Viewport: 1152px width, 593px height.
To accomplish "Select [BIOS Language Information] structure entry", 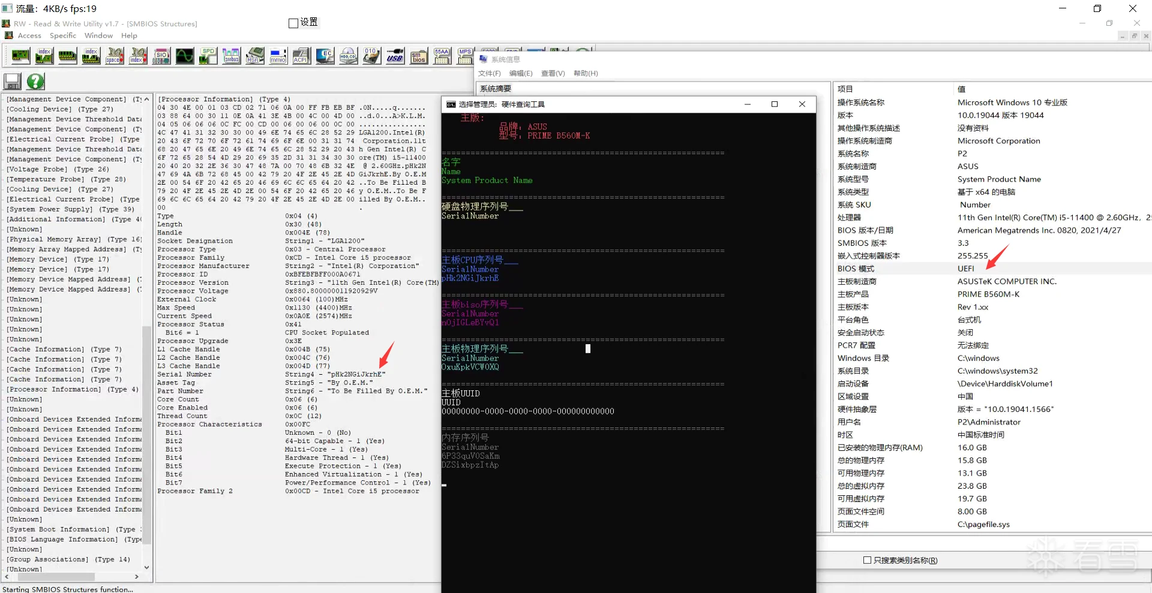I will tap(74, 540).
